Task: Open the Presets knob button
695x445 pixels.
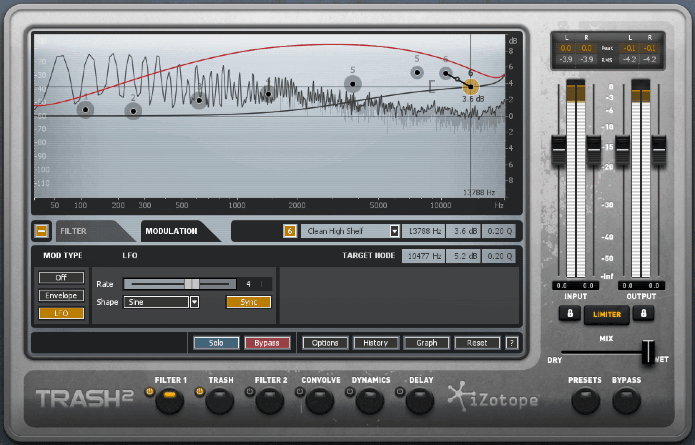Action: [x=586, y=401]
